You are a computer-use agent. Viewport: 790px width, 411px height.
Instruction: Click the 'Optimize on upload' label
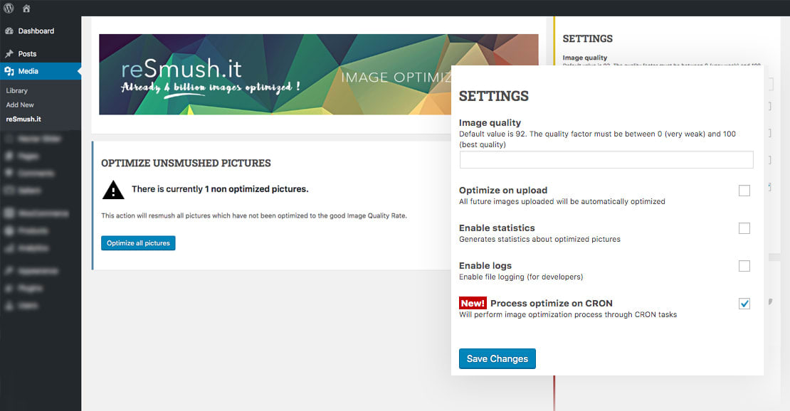502,190
